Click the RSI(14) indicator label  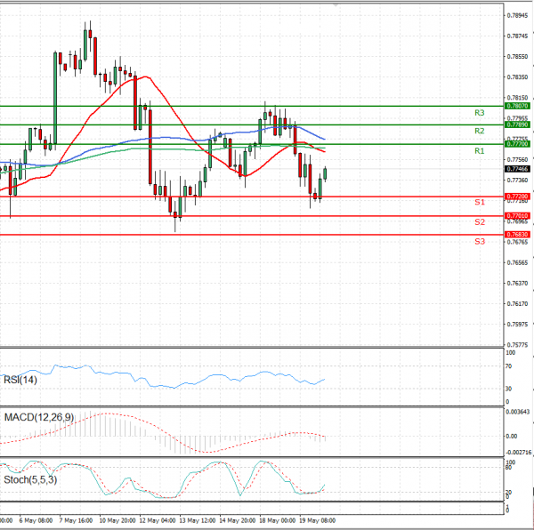(x=20, y=380)
